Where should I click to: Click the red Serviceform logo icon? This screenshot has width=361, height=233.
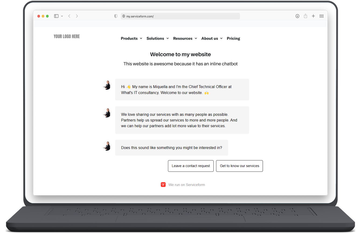pos(163,185)
